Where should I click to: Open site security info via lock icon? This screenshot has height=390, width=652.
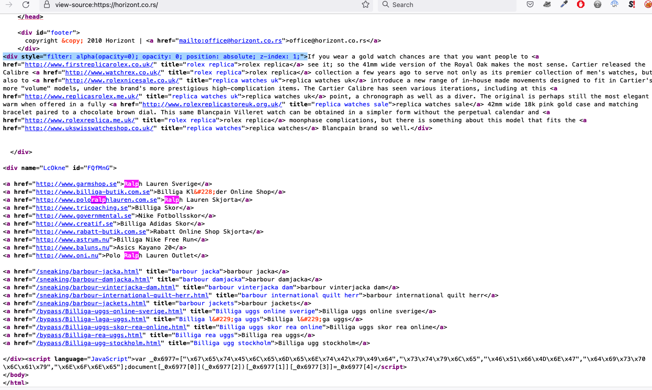(x=46, y=5)
